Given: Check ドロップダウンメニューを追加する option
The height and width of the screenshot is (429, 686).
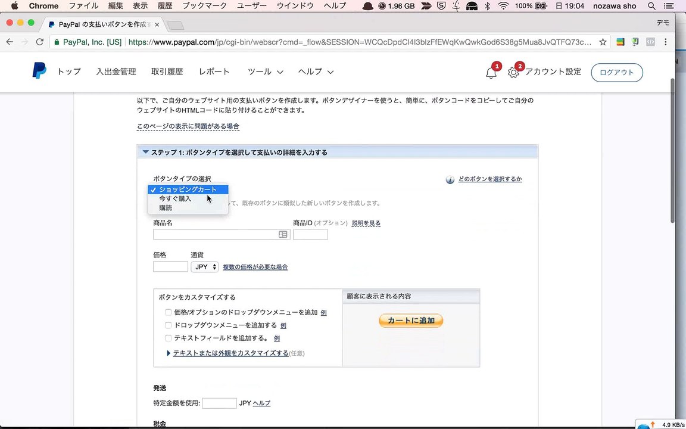Looking at the screenshot, I should coord(168,325).
